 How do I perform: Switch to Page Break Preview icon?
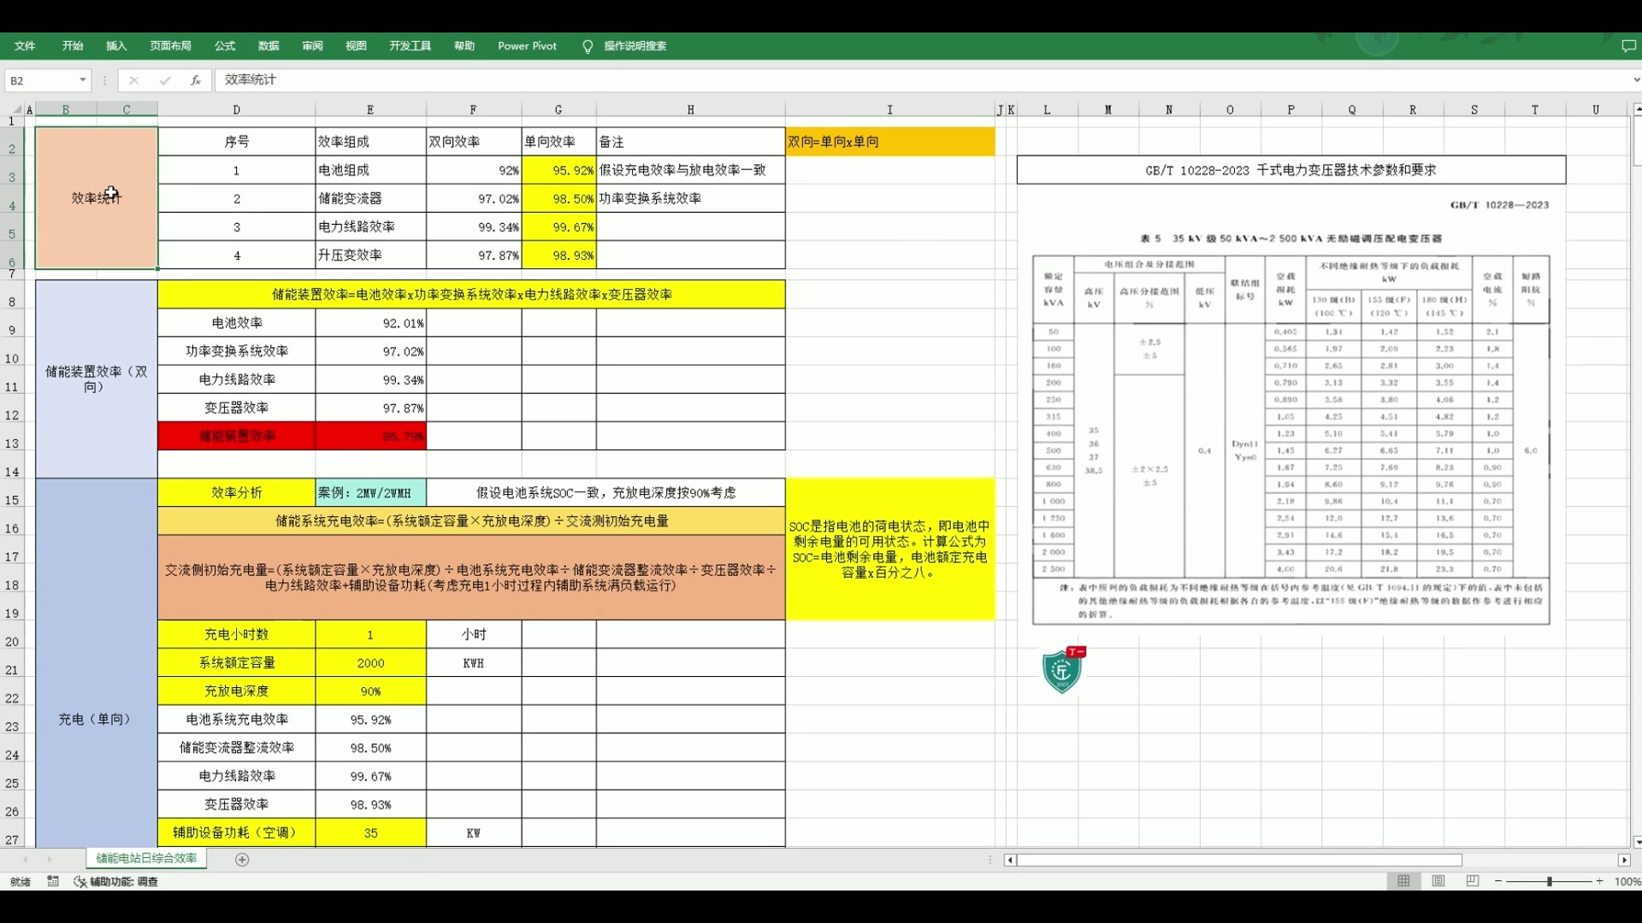[1473, 881]
